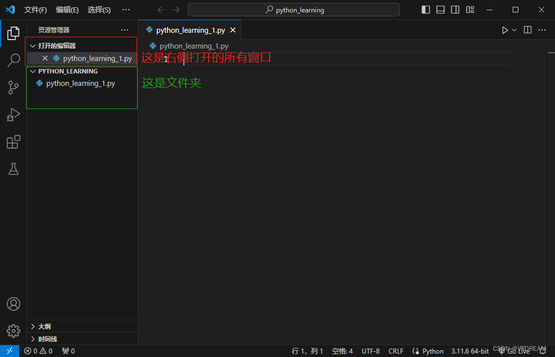Click the python_learning command center search box

coord(294,10)
